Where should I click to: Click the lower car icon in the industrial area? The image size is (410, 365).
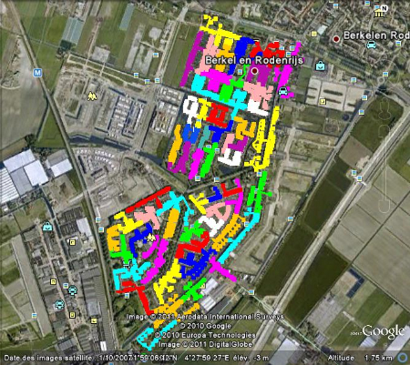[x=59, y=304]
